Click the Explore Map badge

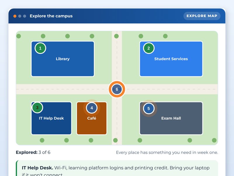(202, 16)
